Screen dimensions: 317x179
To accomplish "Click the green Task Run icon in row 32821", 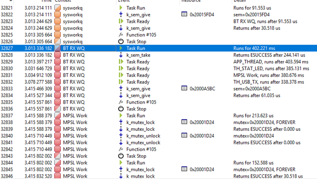I will click(121, 8).
